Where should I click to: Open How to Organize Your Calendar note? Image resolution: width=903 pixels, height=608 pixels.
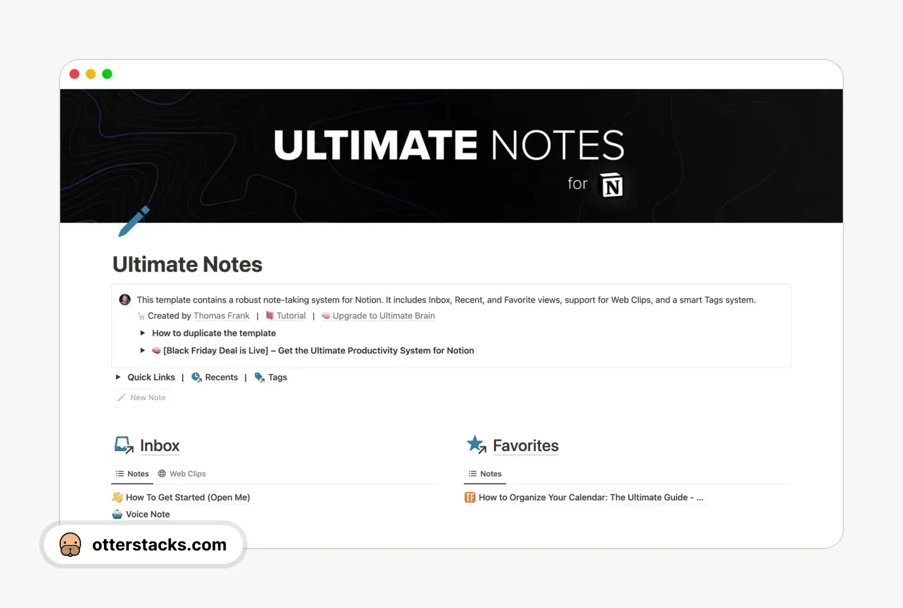[x=591, y=498]
